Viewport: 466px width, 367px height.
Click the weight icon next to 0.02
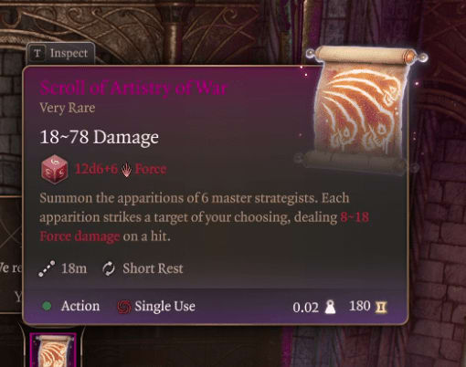point(330,307)
